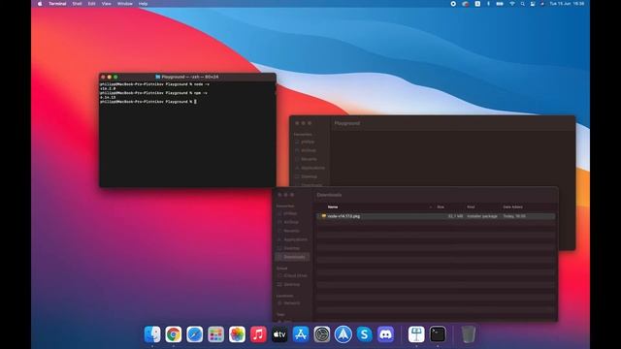
Task: Click the menu bar date and time
Action: point(567,4)
